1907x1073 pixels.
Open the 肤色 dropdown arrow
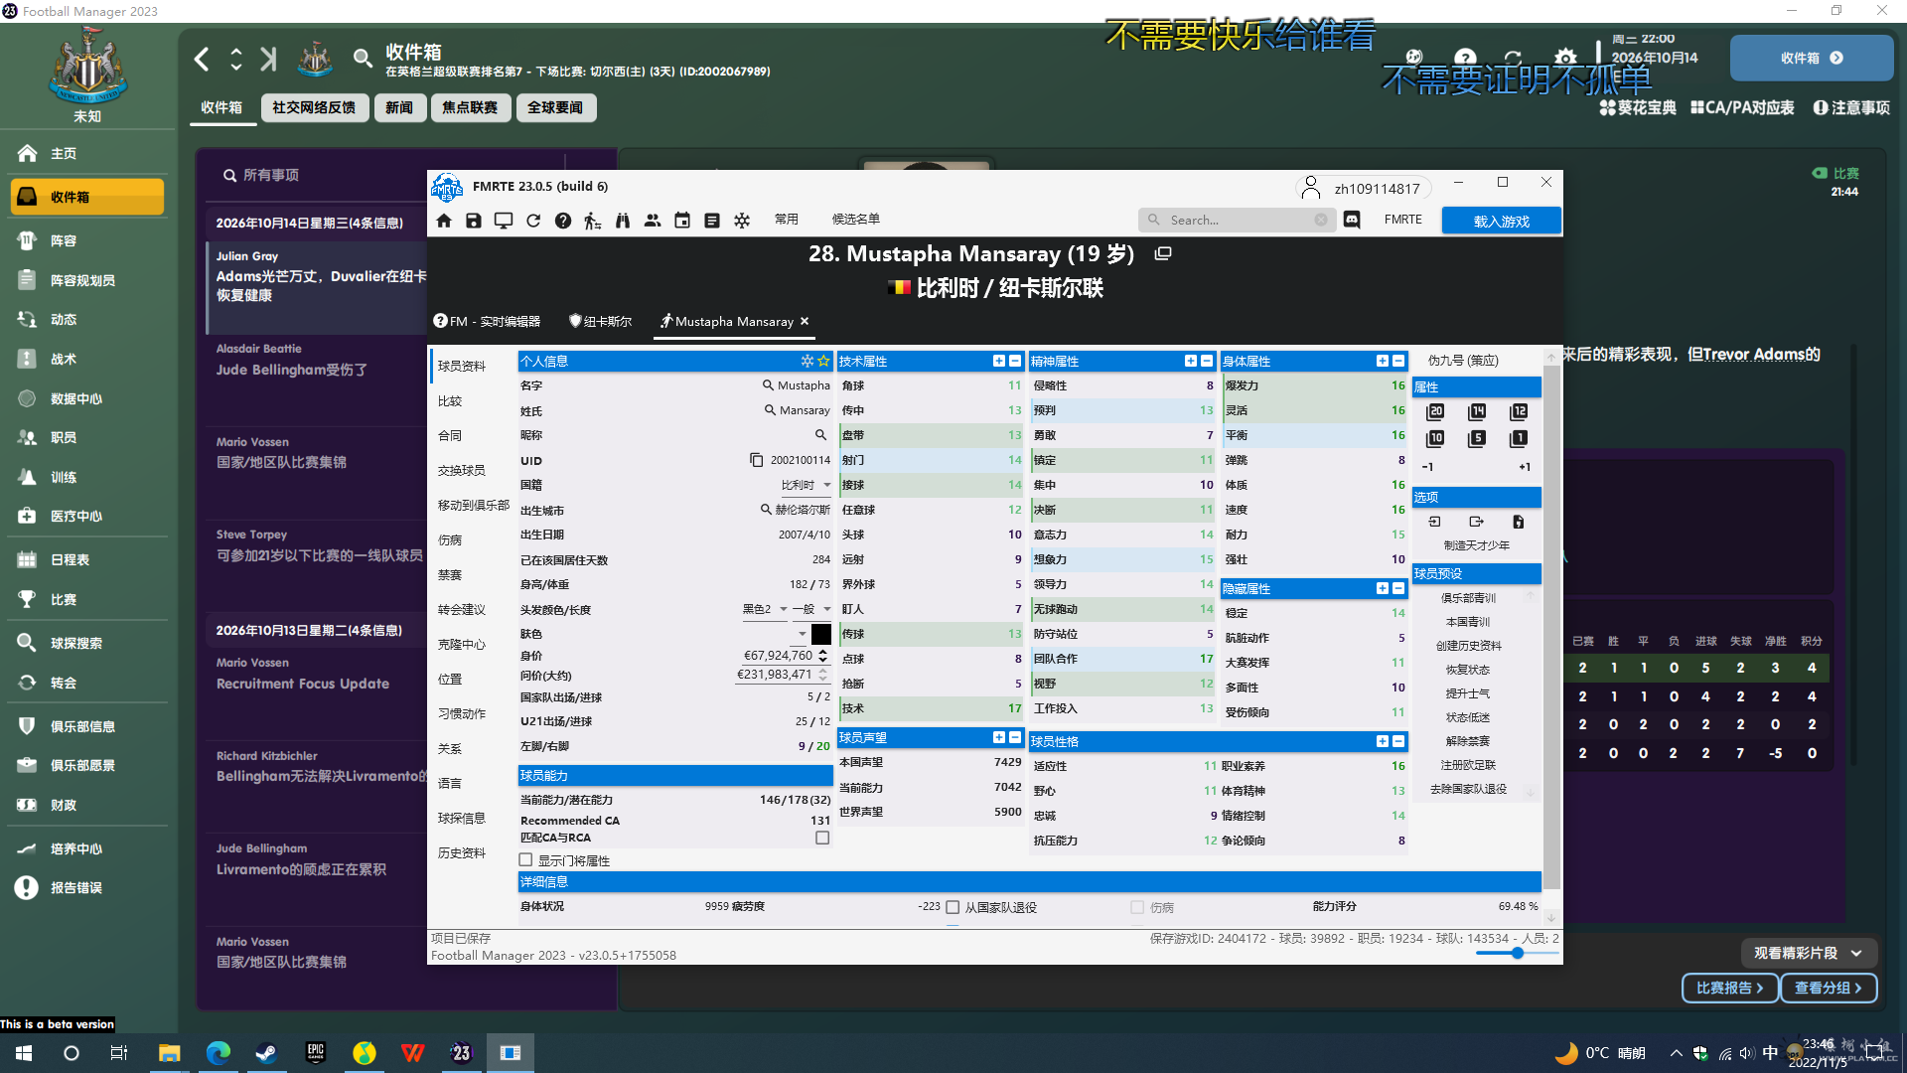(802, 634)
